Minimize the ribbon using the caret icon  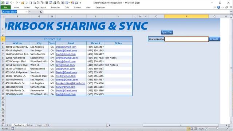[214, 7]
